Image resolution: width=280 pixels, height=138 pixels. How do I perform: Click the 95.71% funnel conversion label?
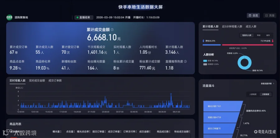pos(244,135)
